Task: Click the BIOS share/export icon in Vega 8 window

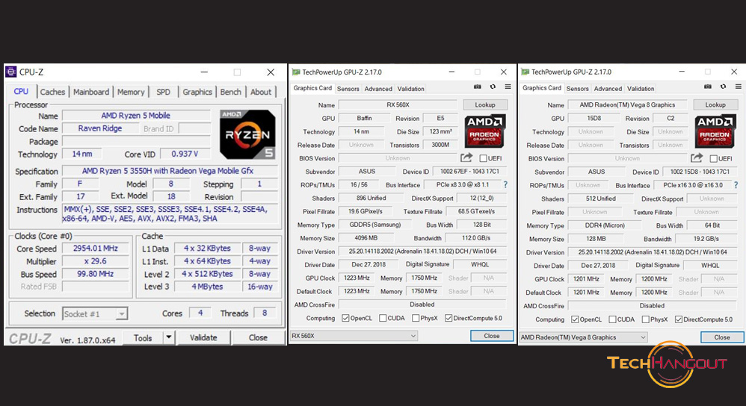Action: click(x=697, y=158)
